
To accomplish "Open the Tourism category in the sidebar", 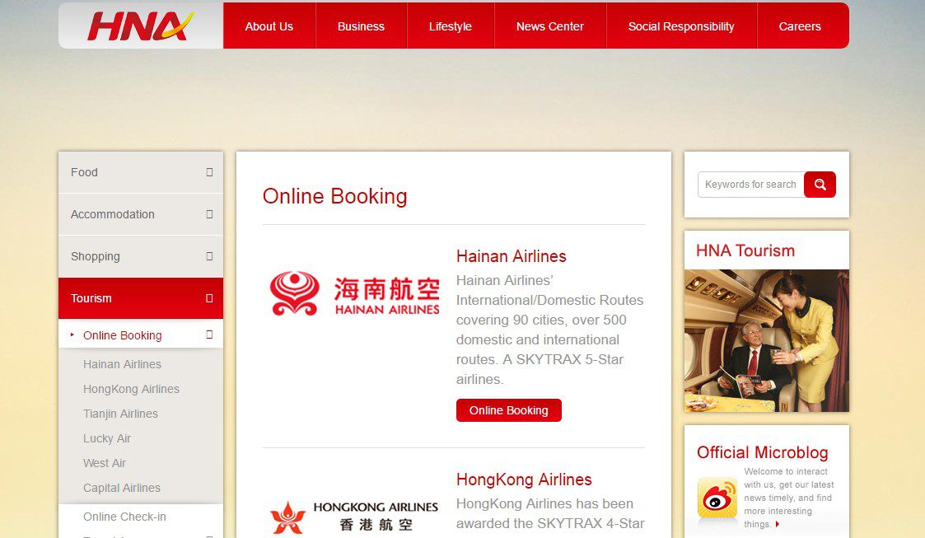I will coord(91,298).
